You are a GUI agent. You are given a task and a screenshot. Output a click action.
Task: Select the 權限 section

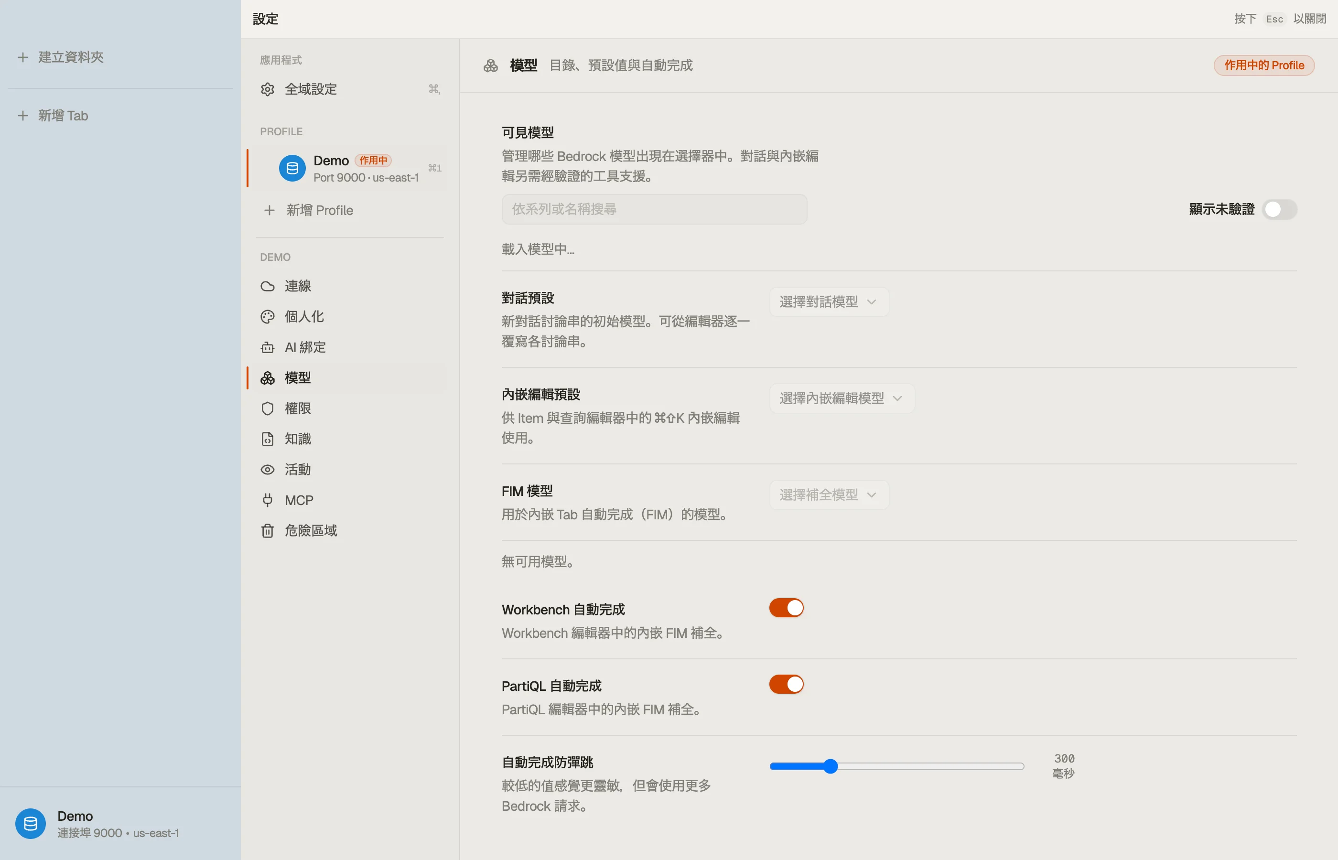tap(348, 408)
